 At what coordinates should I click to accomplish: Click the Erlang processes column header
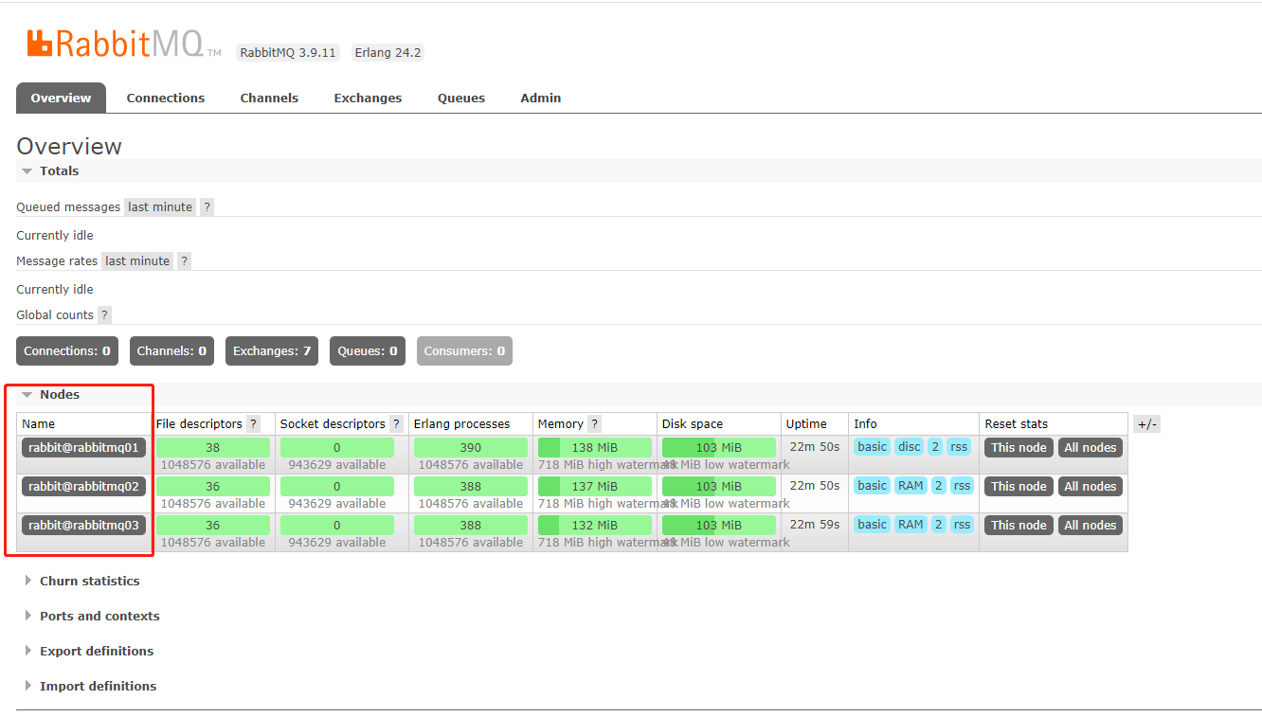(x=461, y=424)
